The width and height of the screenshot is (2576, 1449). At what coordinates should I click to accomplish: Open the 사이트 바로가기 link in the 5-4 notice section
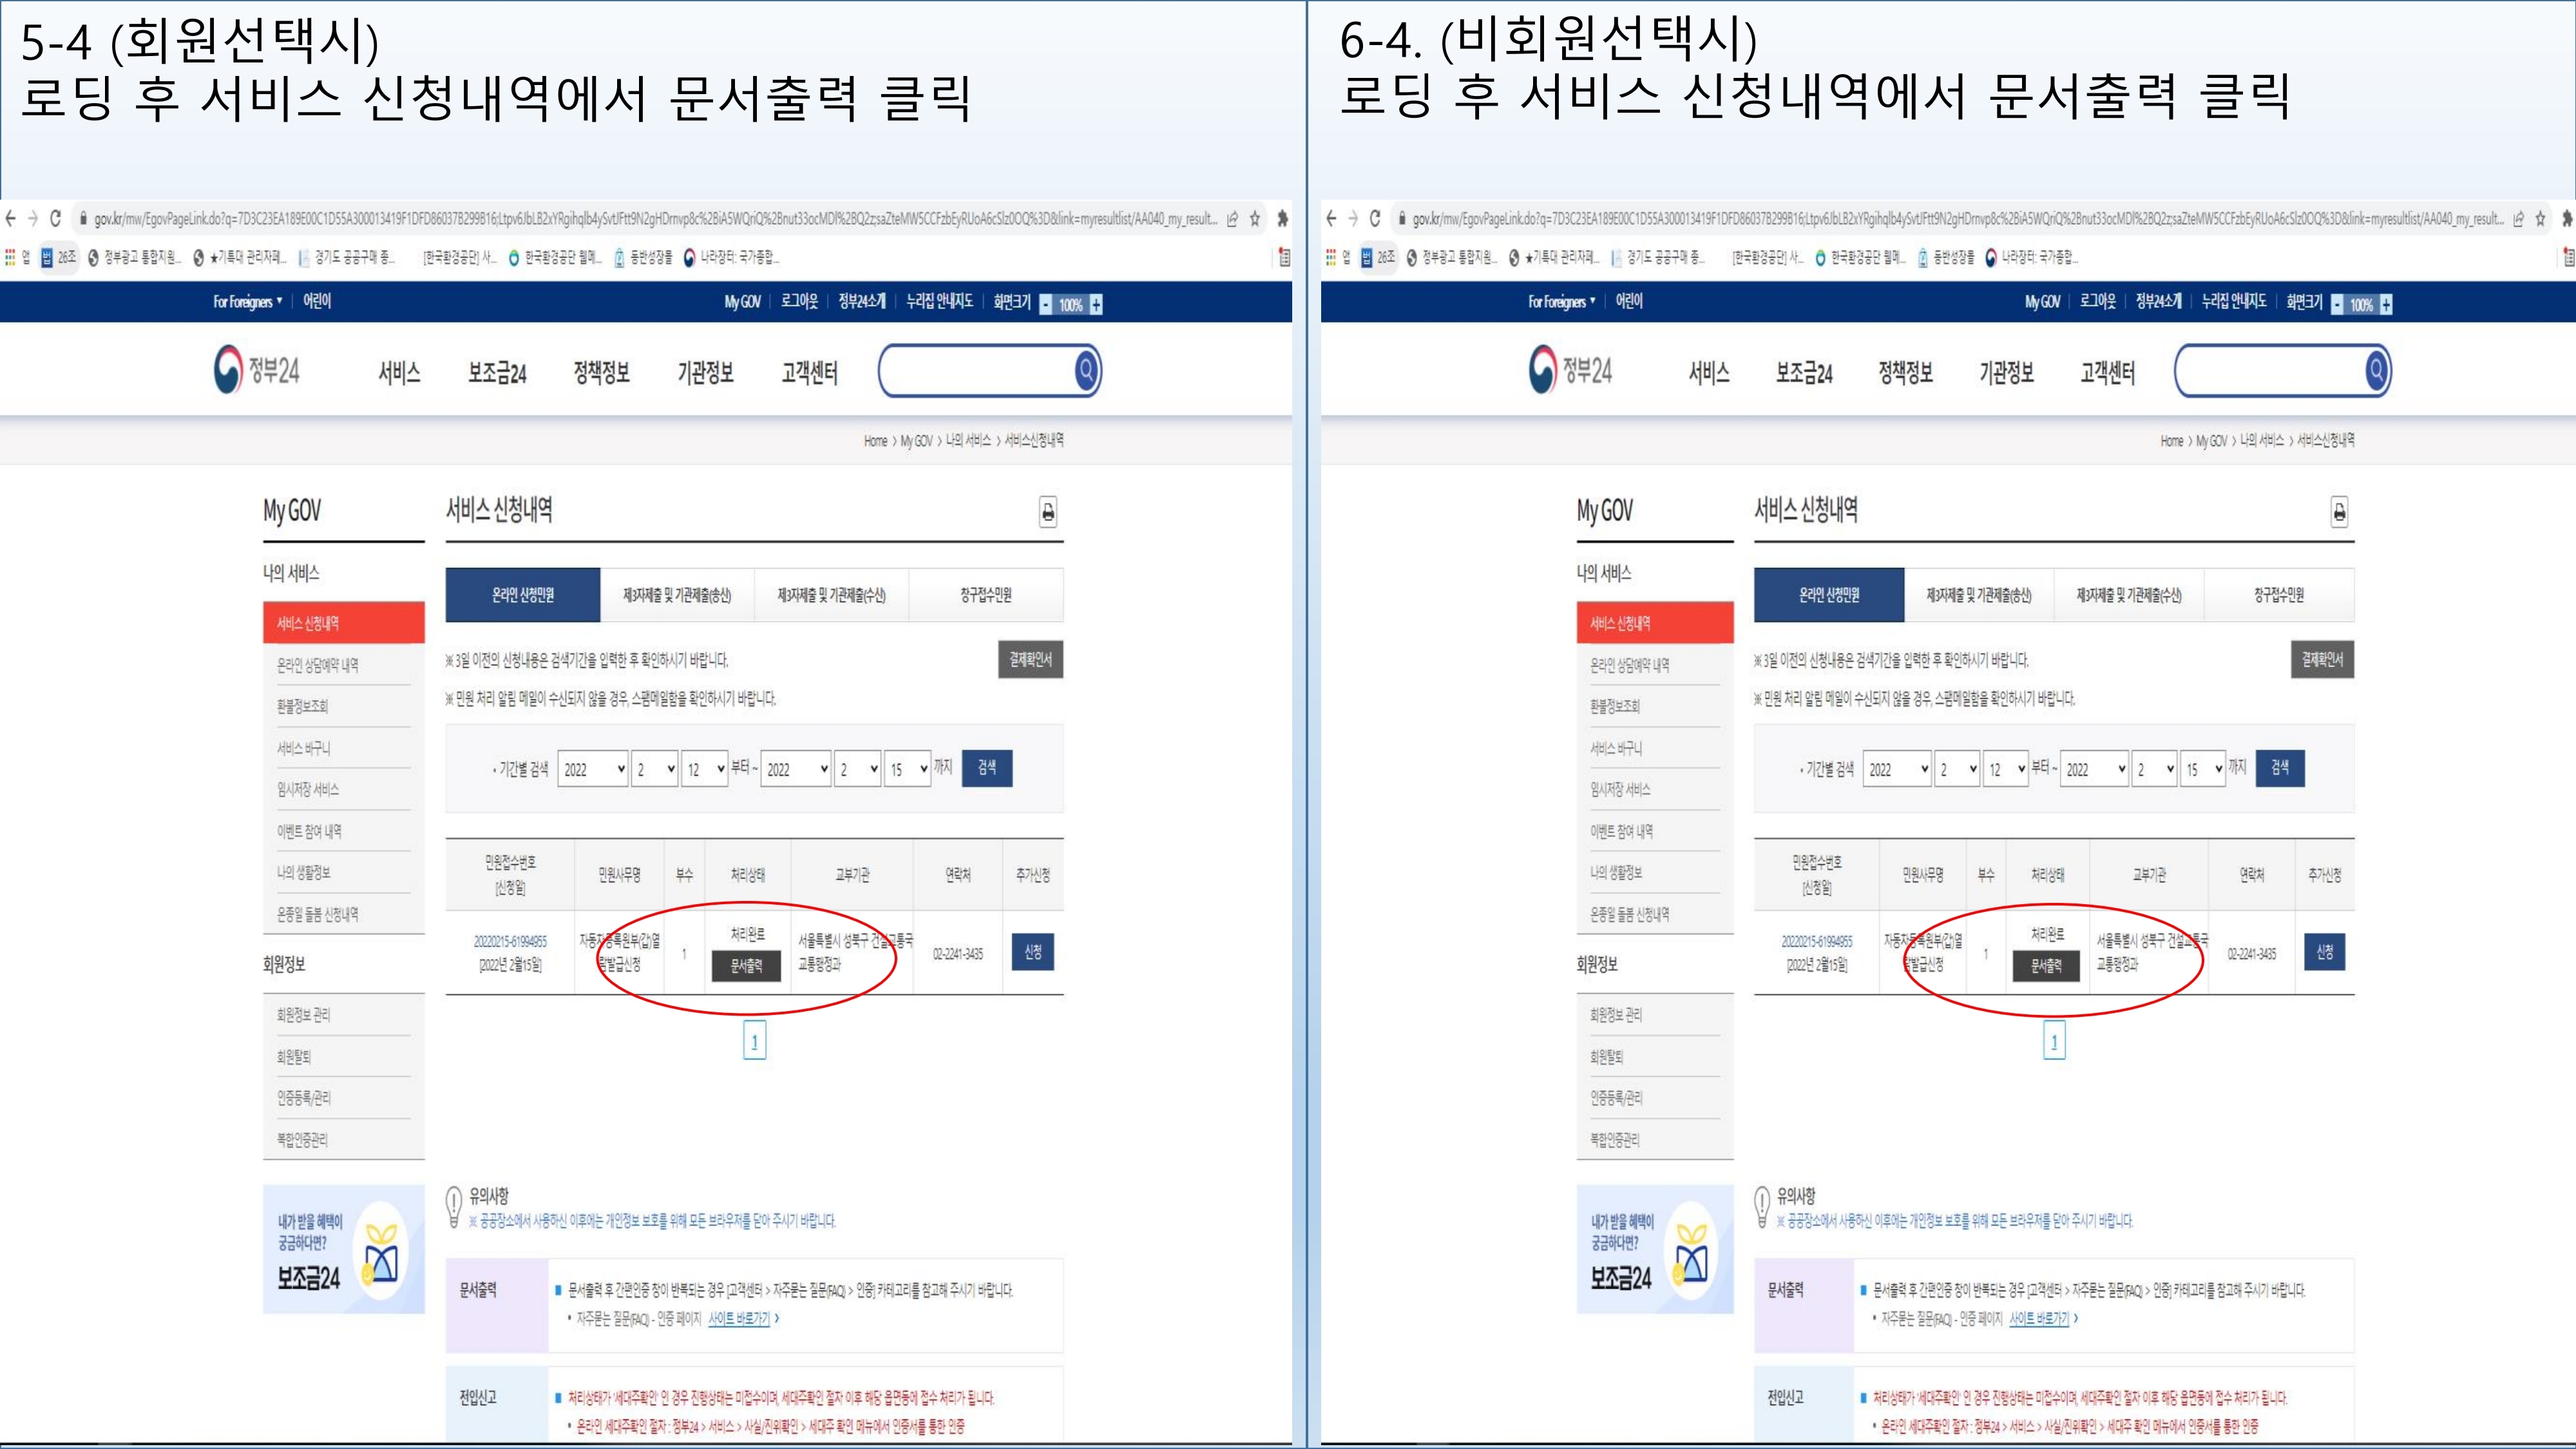pos(739,1319)
